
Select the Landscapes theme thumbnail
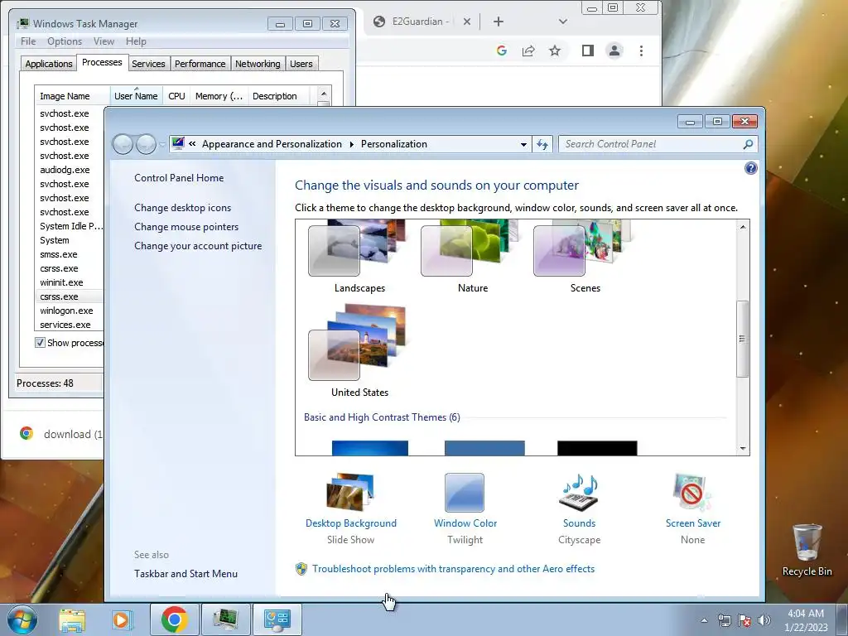coord(358,248)
